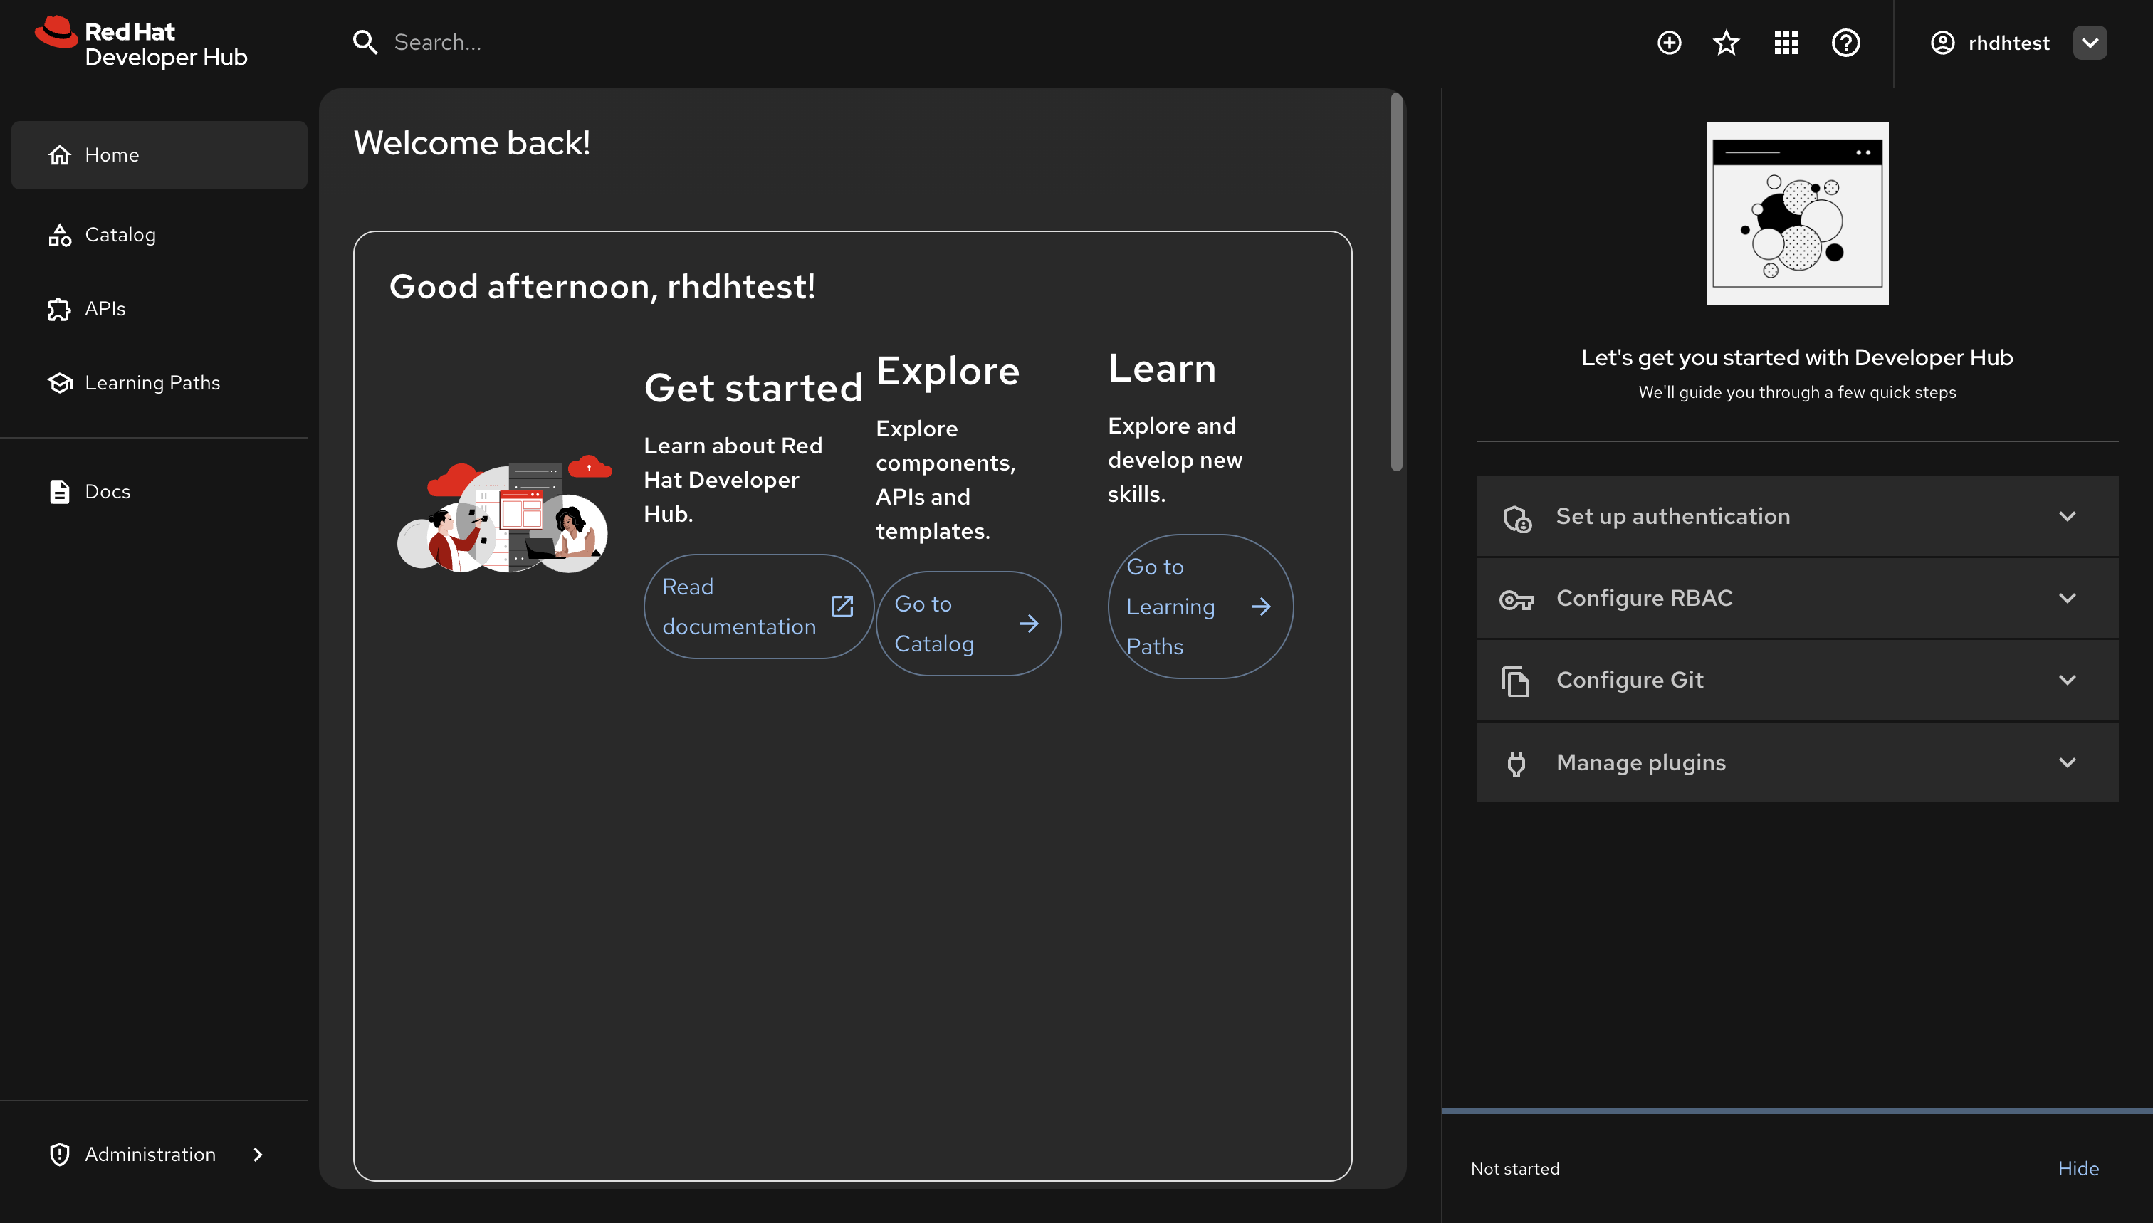Click the rhdhtest user profile icon
2153x1223 pixels.
click(x=1942, y=43)
